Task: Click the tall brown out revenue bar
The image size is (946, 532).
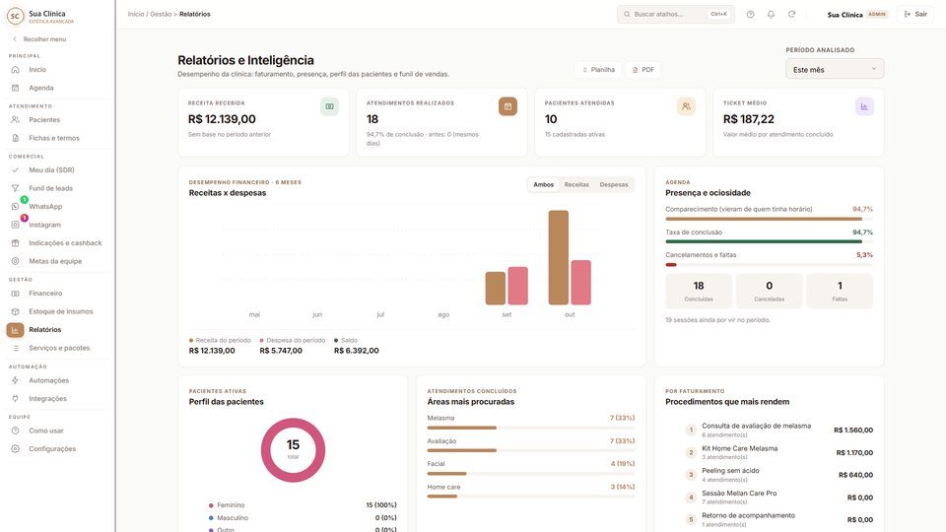Action: (x=558, y=257)
